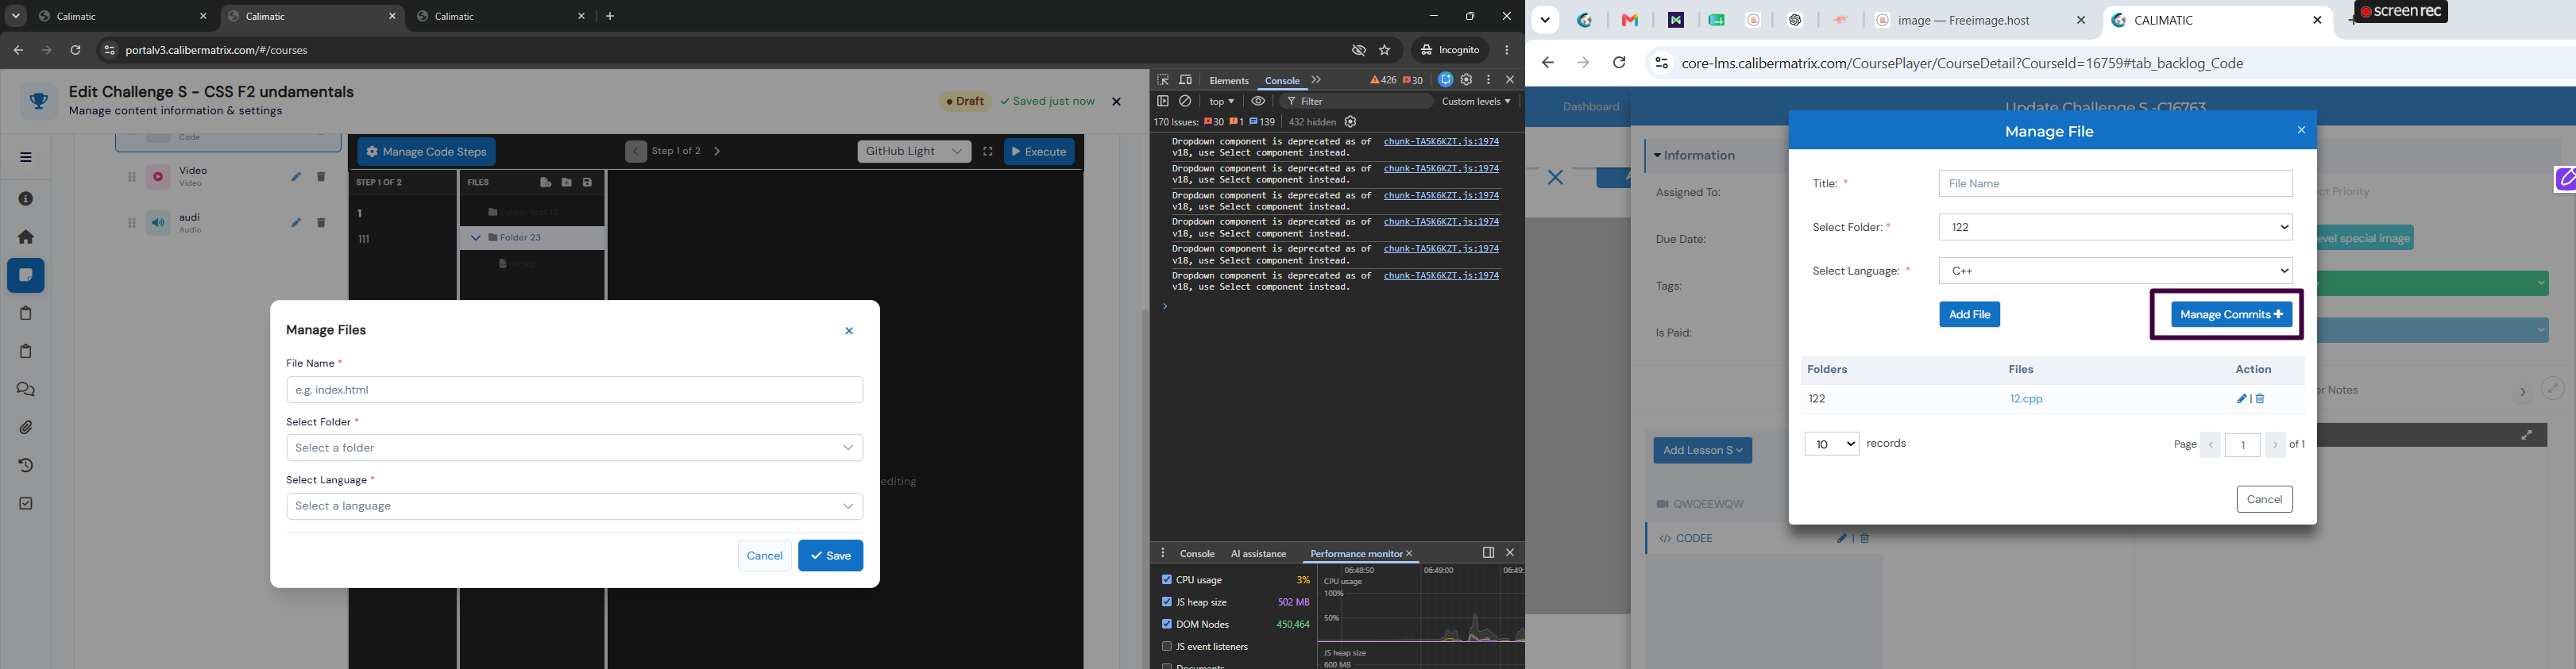Switch to the drawer Console tab

click(1197, 553)
